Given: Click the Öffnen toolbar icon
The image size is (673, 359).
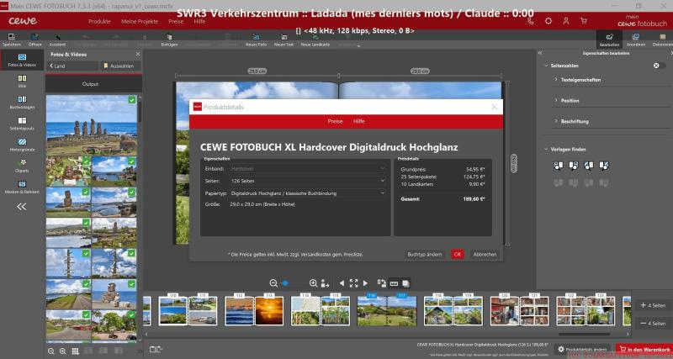Looking at the screenshot, I should (34, 37).
